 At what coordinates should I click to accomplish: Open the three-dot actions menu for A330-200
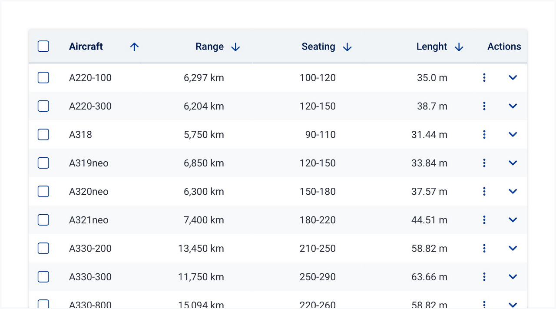pos(484,248)
